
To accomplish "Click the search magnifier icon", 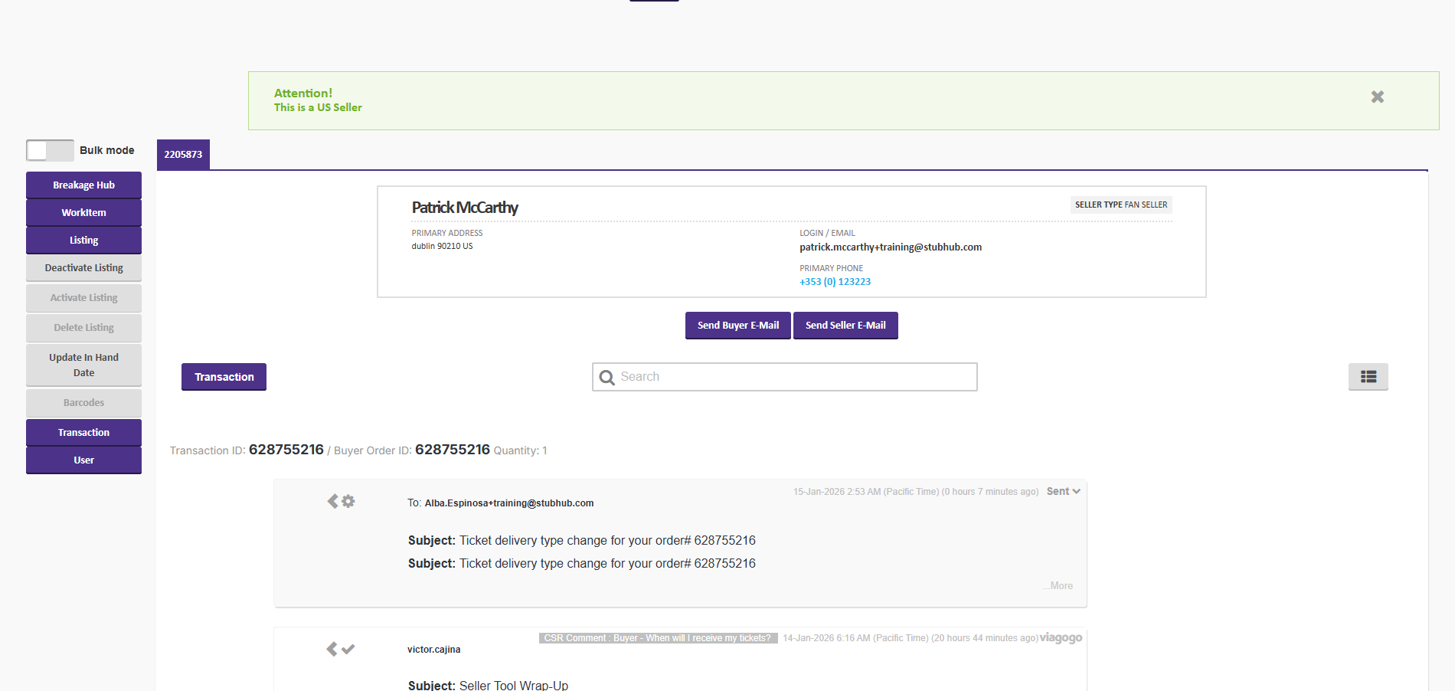I will click(x=607, y=377).
